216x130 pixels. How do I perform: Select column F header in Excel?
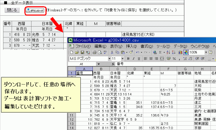[168, 69]
